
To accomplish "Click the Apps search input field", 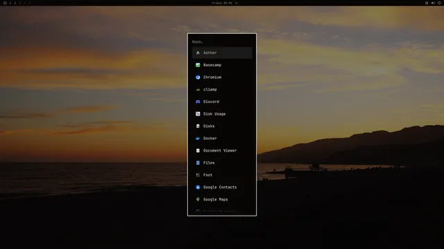I will tap(222, 41).
